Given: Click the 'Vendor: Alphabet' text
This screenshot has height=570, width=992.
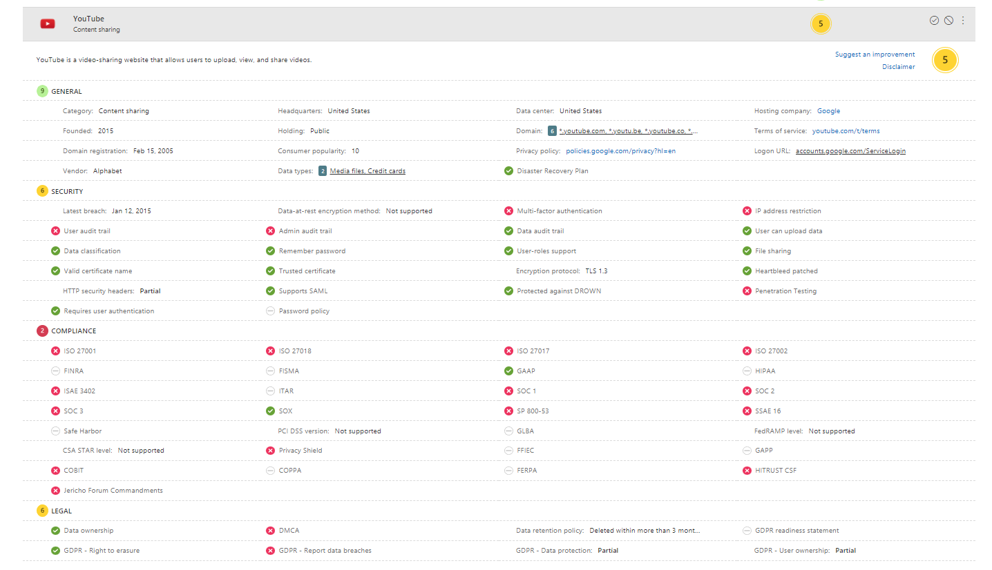Looking at the screenshot, I should tap(93, 171).
